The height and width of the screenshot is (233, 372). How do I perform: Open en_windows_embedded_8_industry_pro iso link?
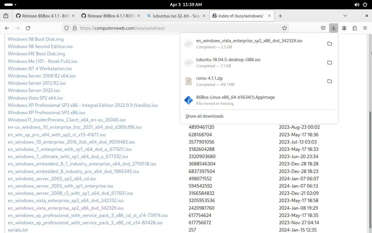(73, 171)
